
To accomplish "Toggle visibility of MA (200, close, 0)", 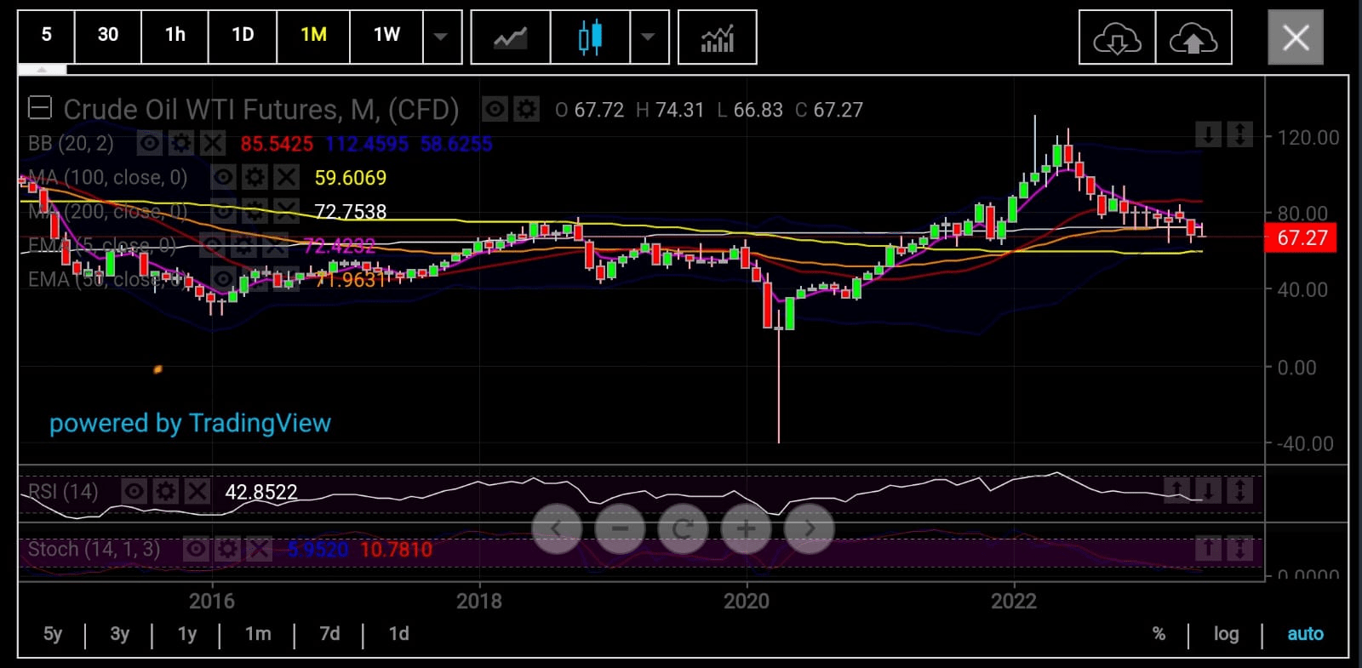I will click(223, 210).
